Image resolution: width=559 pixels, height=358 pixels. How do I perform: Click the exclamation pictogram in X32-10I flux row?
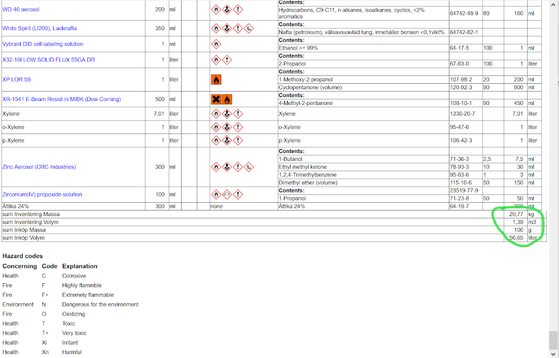pos(227,60)
